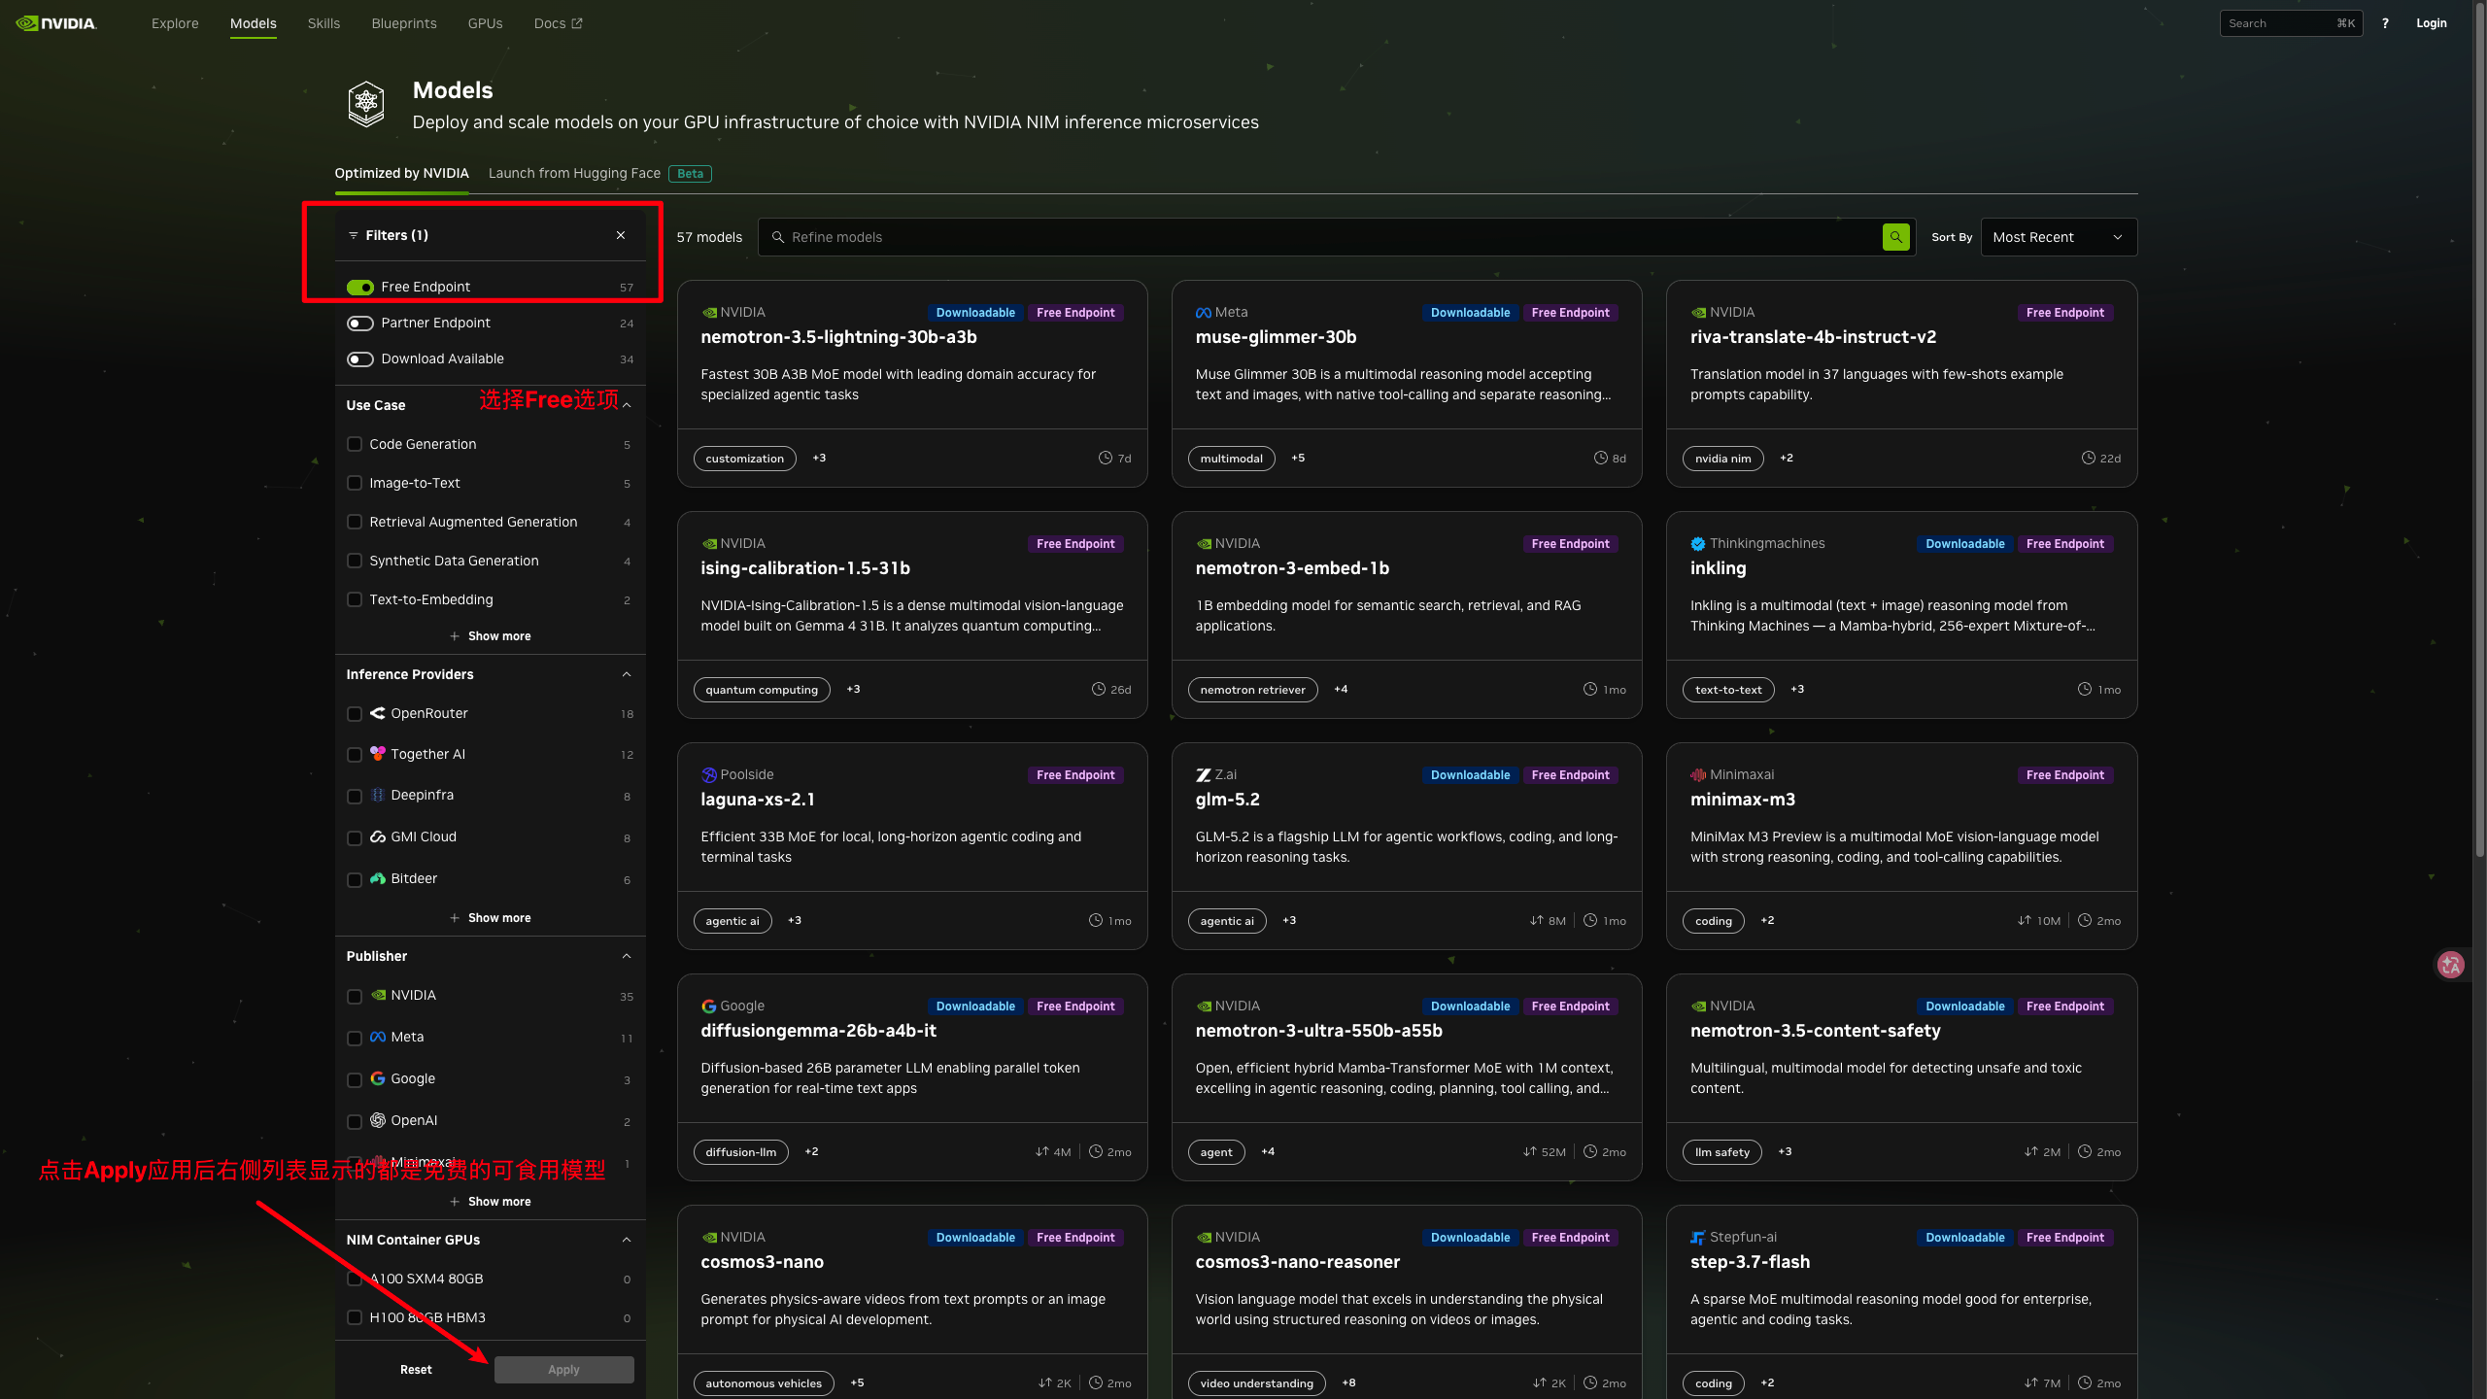Click the Meta logo on muse-glimmer-30b card

1203,313
